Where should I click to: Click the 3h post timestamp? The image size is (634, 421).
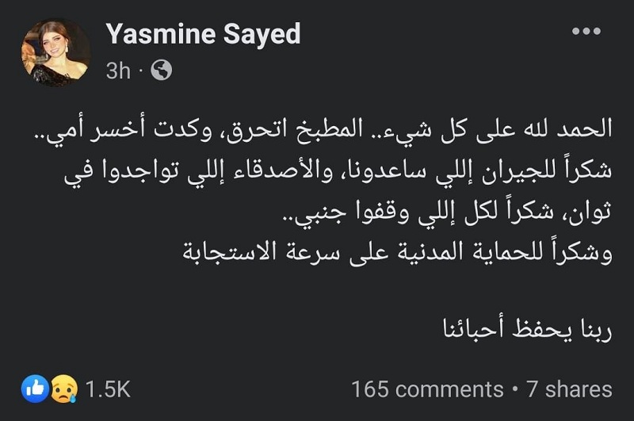pos(118,71)
